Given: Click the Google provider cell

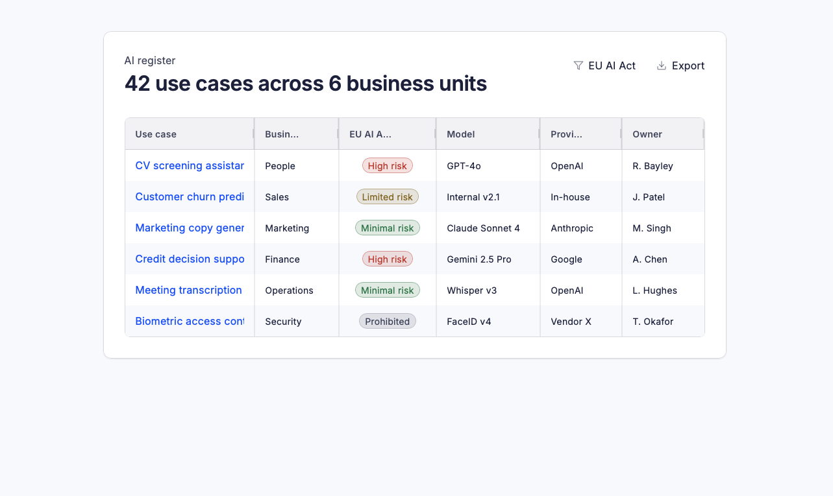Looking at the screenshot, I should pyautogui.click(x=581, y=259).
